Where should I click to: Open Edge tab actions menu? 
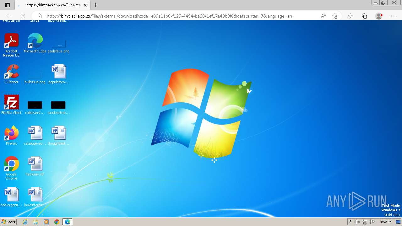(x=8, y=5)
